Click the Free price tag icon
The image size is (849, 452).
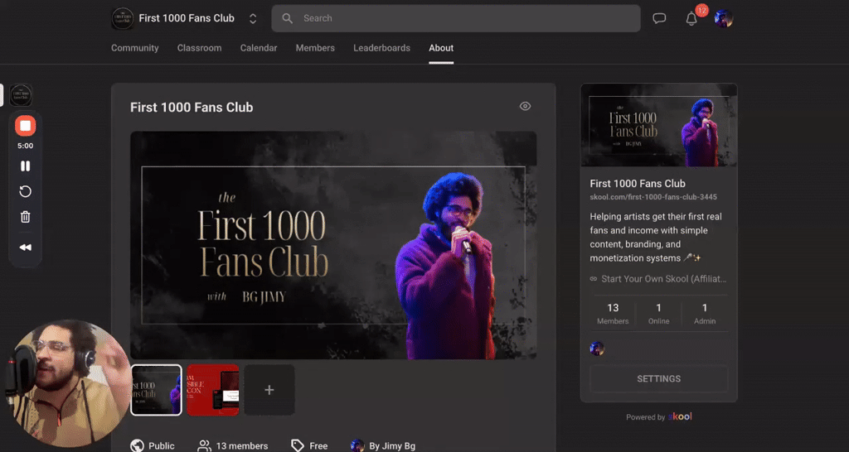298,445
